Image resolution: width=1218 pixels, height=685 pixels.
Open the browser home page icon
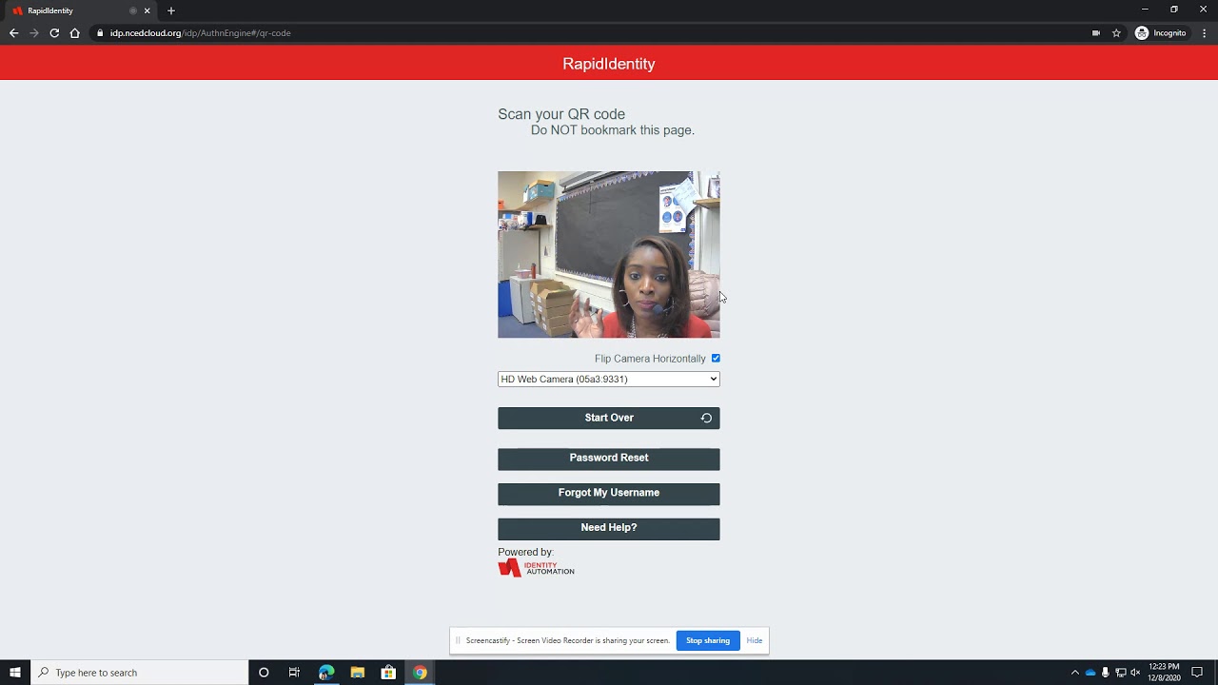[x=75, y=32]
